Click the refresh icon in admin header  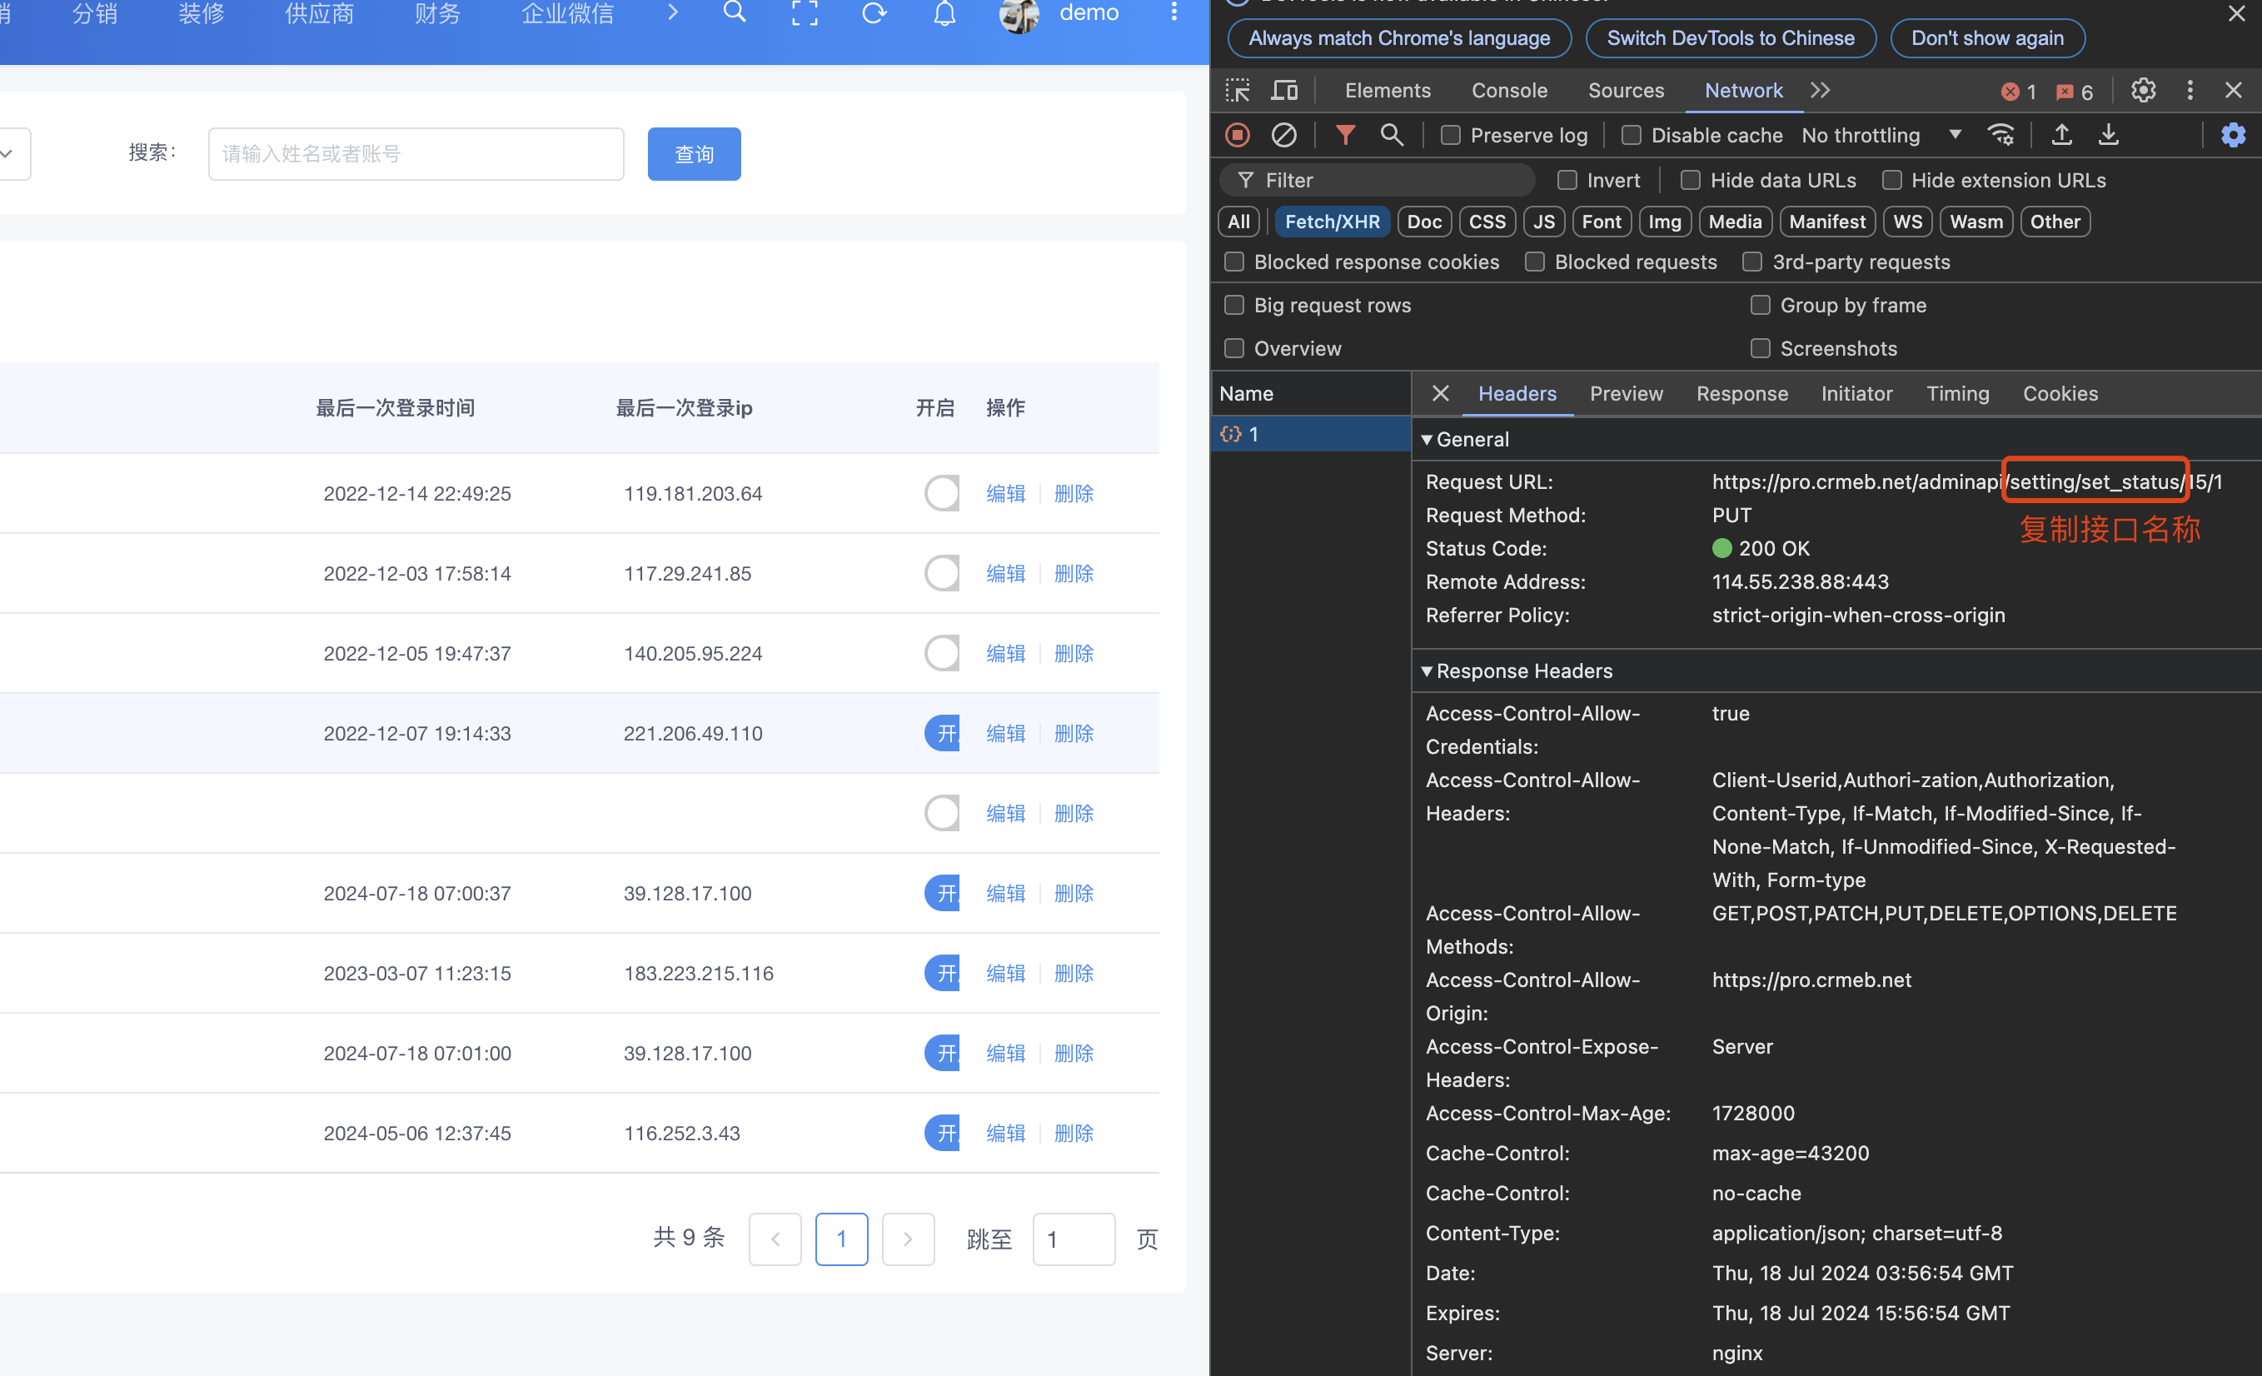(x=874, y=12)
